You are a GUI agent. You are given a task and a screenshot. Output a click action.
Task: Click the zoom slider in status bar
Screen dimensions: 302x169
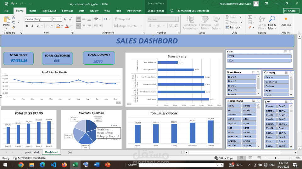click(276, 158)
